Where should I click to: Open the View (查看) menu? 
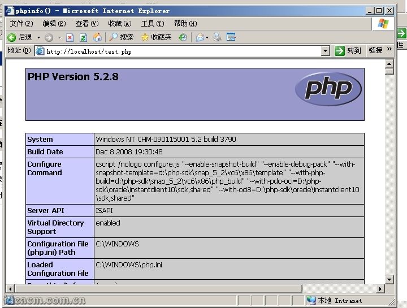coord(86,24)
